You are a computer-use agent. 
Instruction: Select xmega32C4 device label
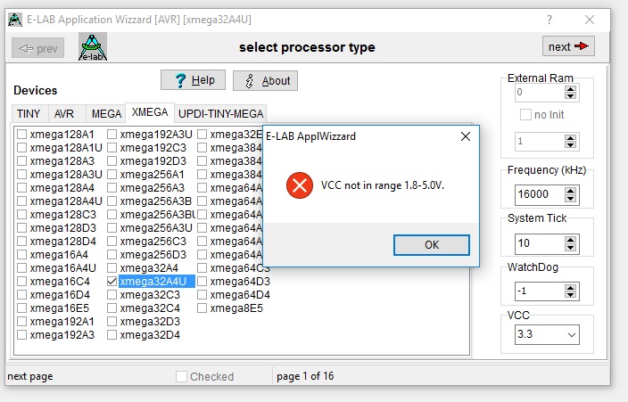pyautogui.click(x=150, y=308)
